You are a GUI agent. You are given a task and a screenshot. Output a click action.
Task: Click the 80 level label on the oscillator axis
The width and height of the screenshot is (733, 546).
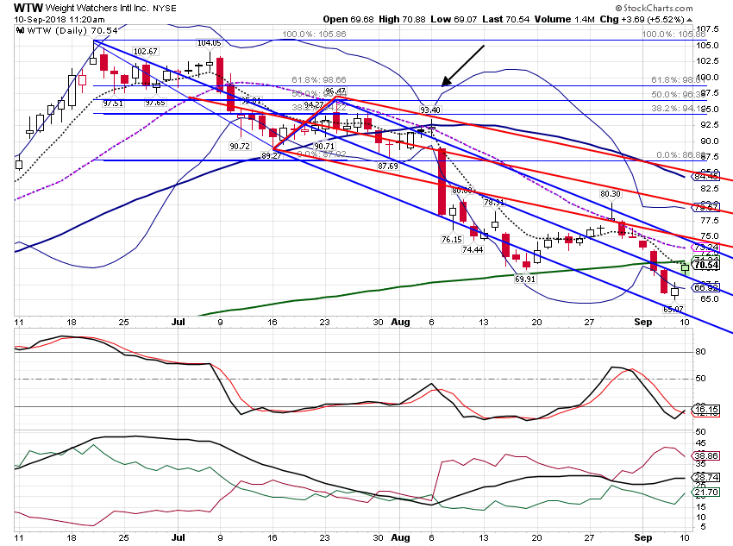point(700,352)
